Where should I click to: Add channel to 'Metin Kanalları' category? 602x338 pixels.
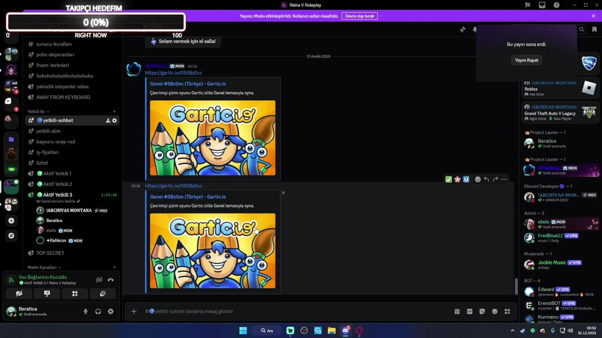(x=114, y=268)
